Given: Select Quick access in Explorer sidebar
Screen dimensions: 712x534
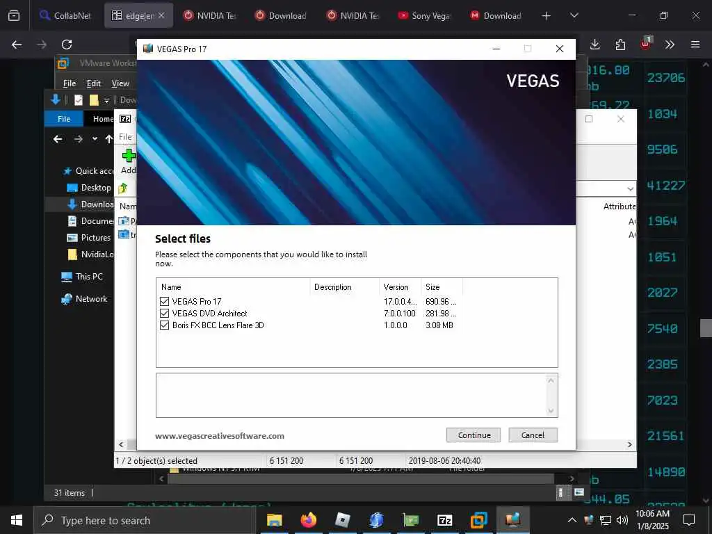Looking at the screenshot, I should tap(89, 171).
